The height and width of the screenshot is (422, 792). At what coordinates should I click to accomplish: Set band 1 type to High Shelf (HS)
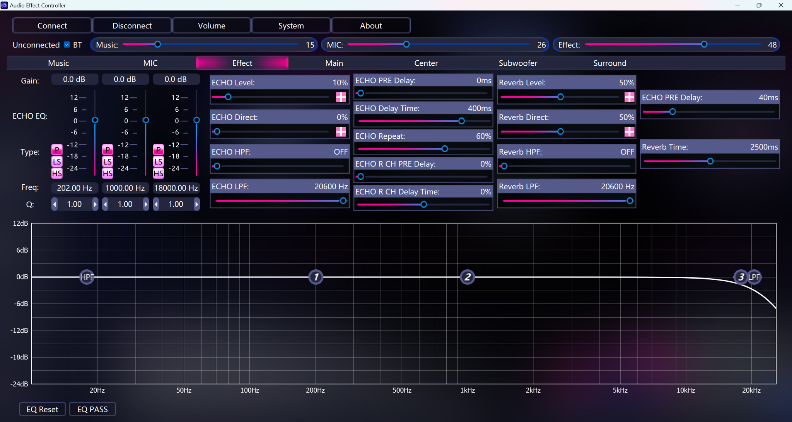point(57,173)
